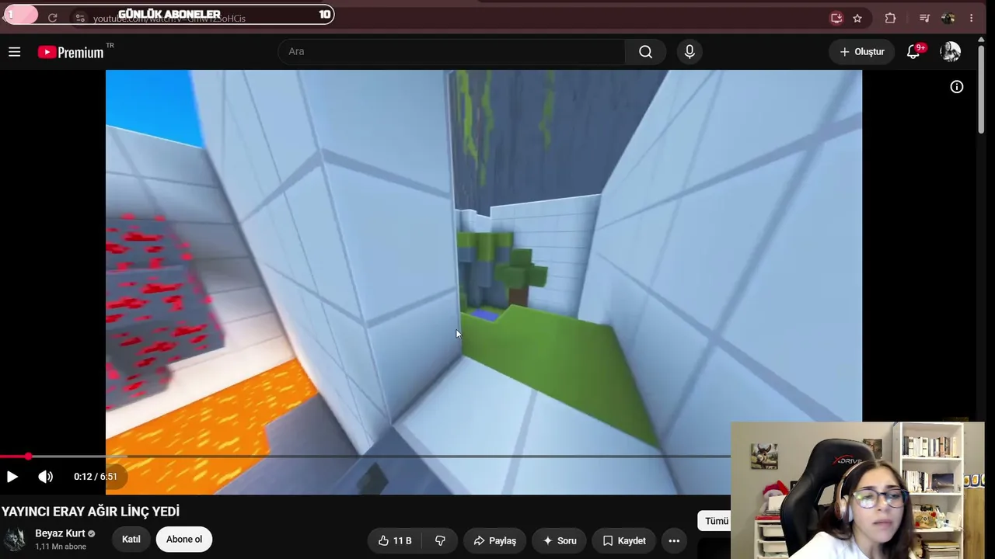
Task: Click the Oluştur create button
Action: [861, 52]
